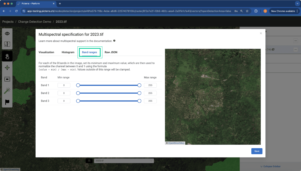The height and width of the screenshot is (171, 301).
Task: Select the magic wand tool
Action: [7, 91]
